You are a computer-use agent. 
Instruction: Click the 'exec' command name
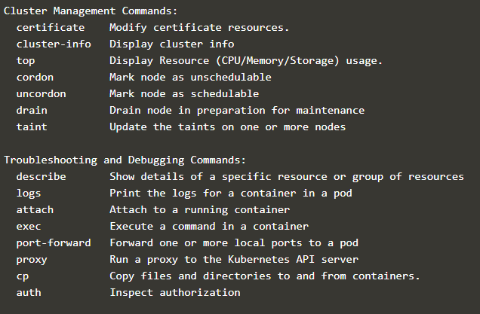[28, 226]
